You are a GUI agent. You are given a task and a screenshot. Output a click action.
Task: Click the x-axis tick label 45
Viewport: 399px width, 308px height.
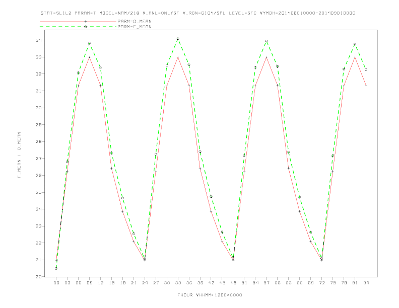[x=222, y=283]
